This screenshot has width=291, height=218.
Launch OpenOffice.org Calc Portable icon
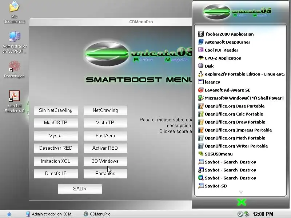(x=201, y=114)
